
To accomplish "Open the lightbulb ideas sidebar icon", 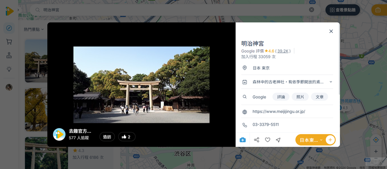I will 9,69.
